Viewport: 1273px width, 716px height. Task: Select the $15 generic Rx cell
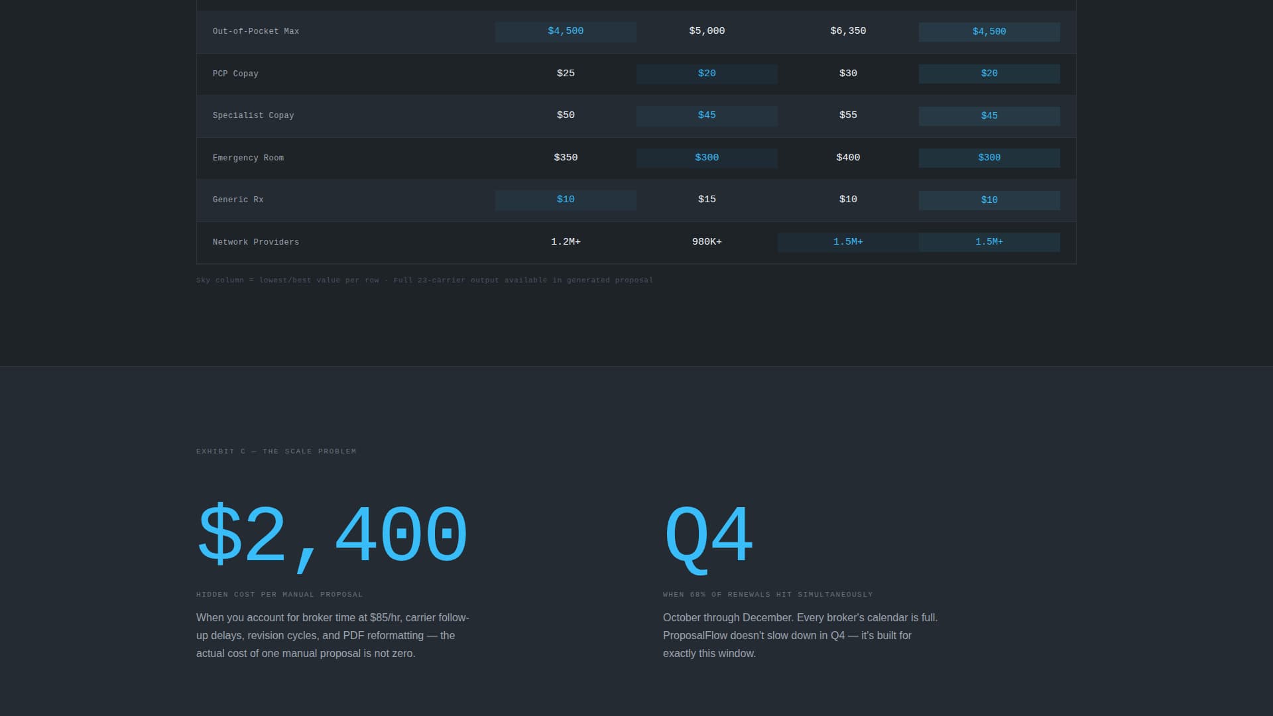[x=707, y=200]
